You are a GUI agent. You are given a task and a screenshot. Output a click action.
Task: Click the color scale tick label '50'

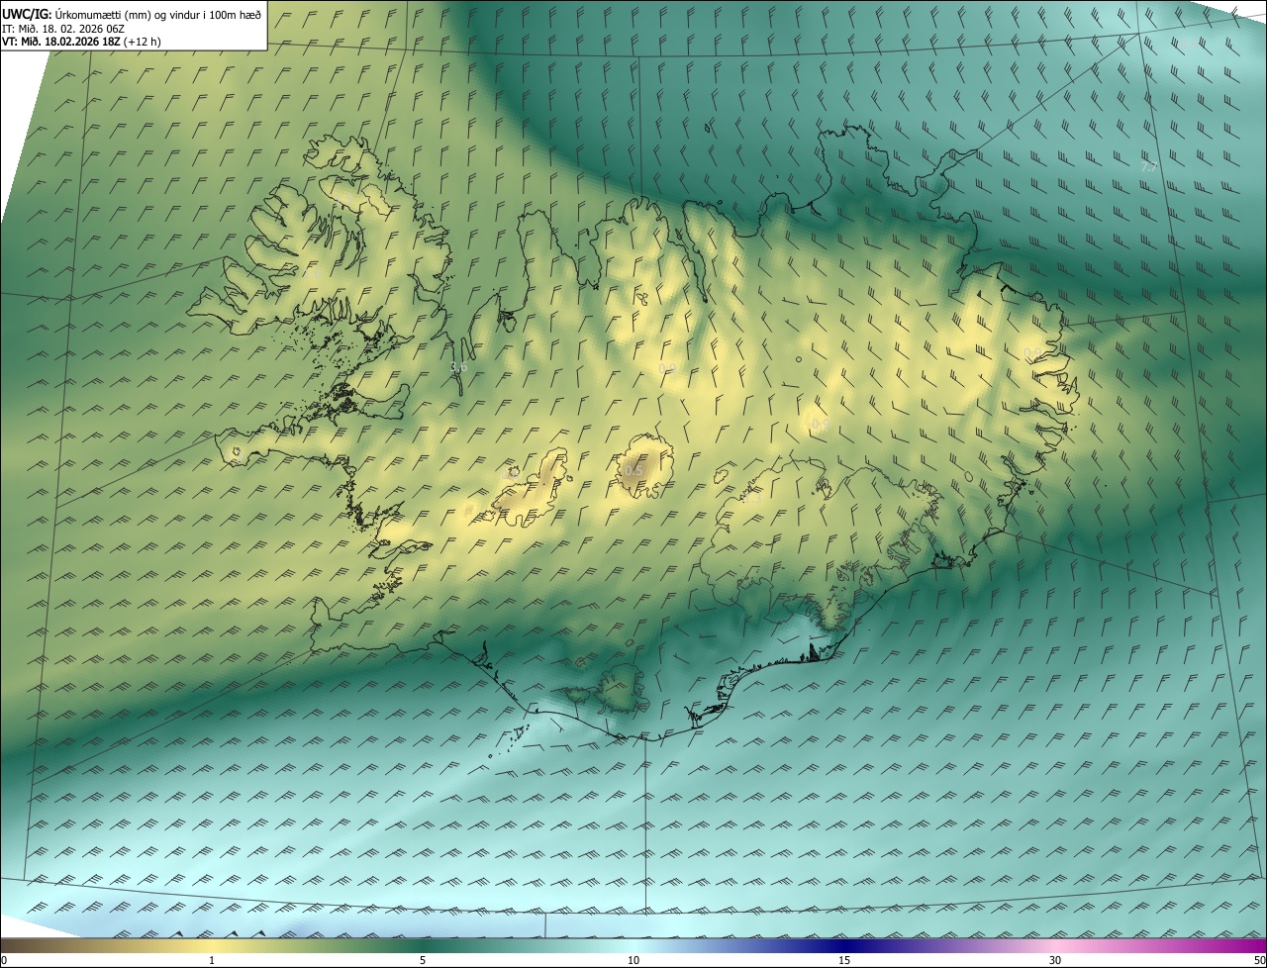1259,960
